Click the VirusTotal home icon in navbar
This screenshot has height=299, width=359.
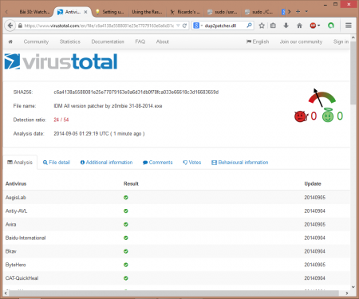[x=10, y=41]
